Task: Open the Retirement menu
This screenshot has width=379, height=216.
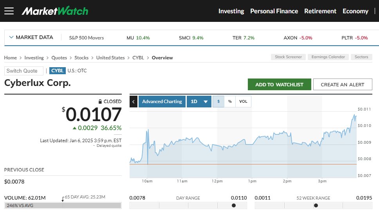Action: pyautogui.click(x=320, y=11)
